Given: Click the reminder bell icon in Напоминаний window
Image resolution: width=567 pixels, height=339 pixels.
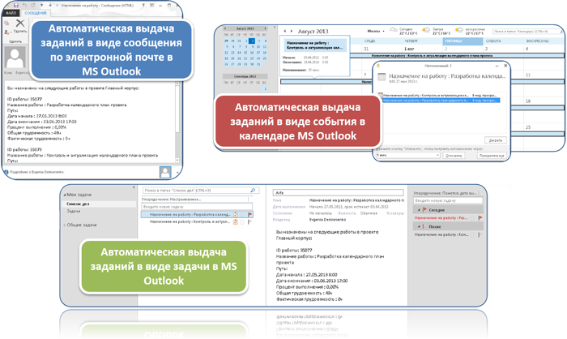Looking at the screenshot, I should tap(378, 66).
